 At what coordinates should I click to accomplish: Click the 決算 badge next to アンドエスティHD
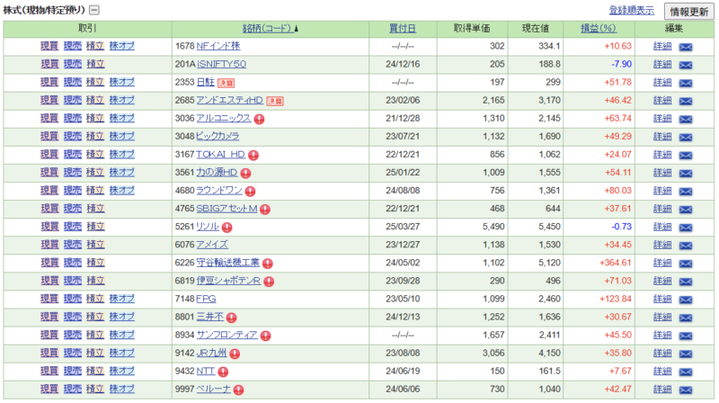coord(275,101)
